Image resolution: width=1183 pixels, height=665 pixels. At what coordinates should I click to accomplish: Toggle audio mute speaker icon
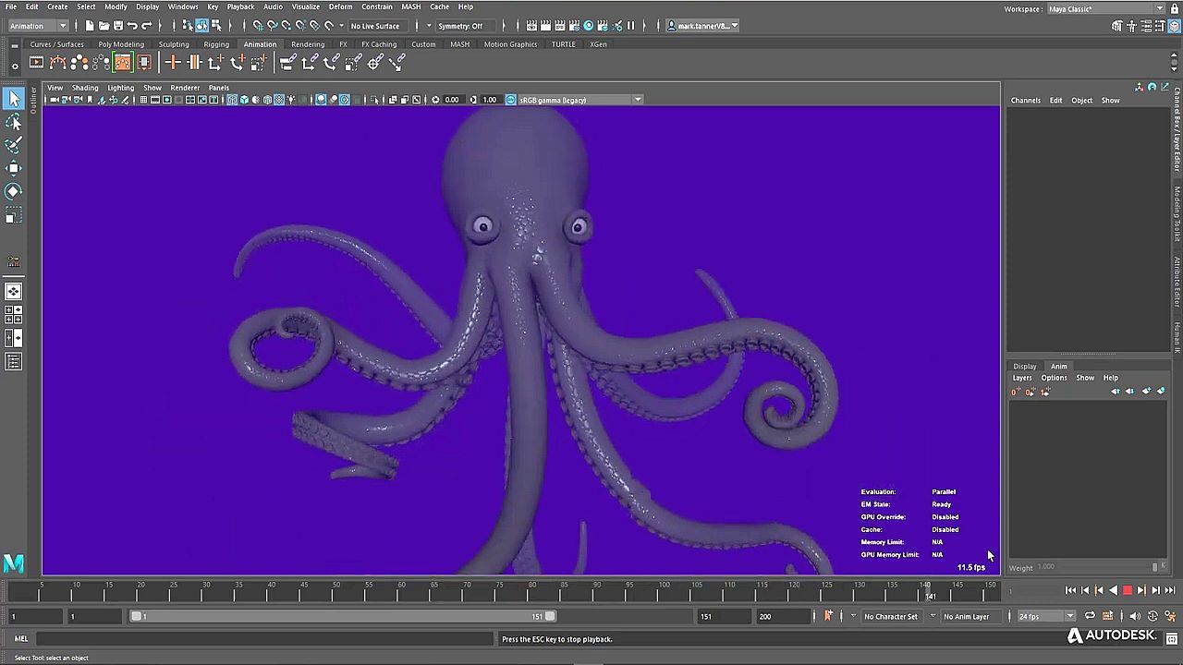pyautogui.click(x=1135, y=616)
